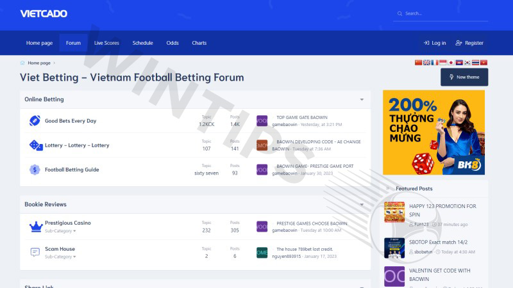Open TOP GAME GATE BAOWIN latest post
The height and width of the screenshot is (288, 513).
(302, 117)
